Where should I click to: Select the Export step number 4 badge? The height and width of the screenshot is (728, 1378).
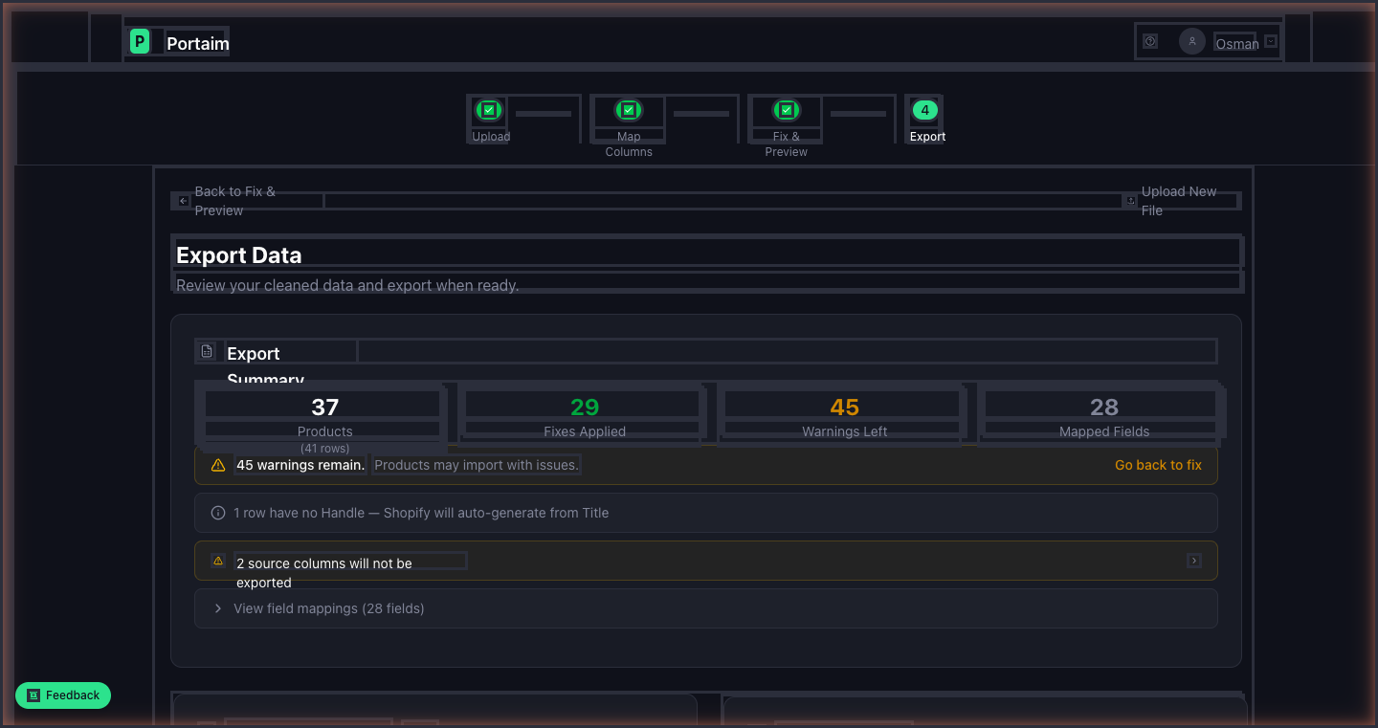coord(924,110)
